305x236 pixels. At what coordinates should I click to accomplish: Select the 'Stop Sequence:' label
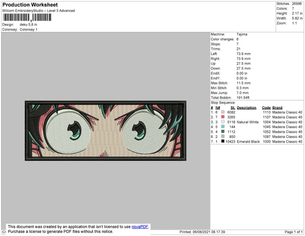click(223, 103)
